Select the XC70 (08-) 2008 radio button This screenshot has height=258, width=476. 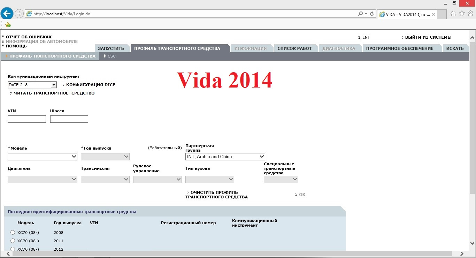point(13,232)
